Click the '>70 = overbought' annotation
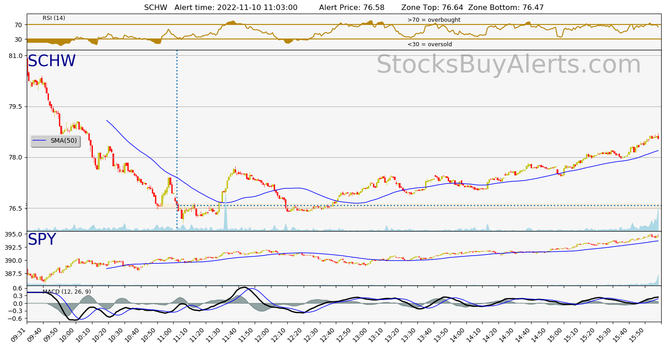 pyautogui.click(x=434, y=20)
